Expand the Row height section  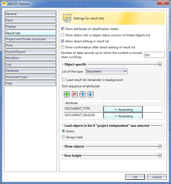click(x=160, y=155)
